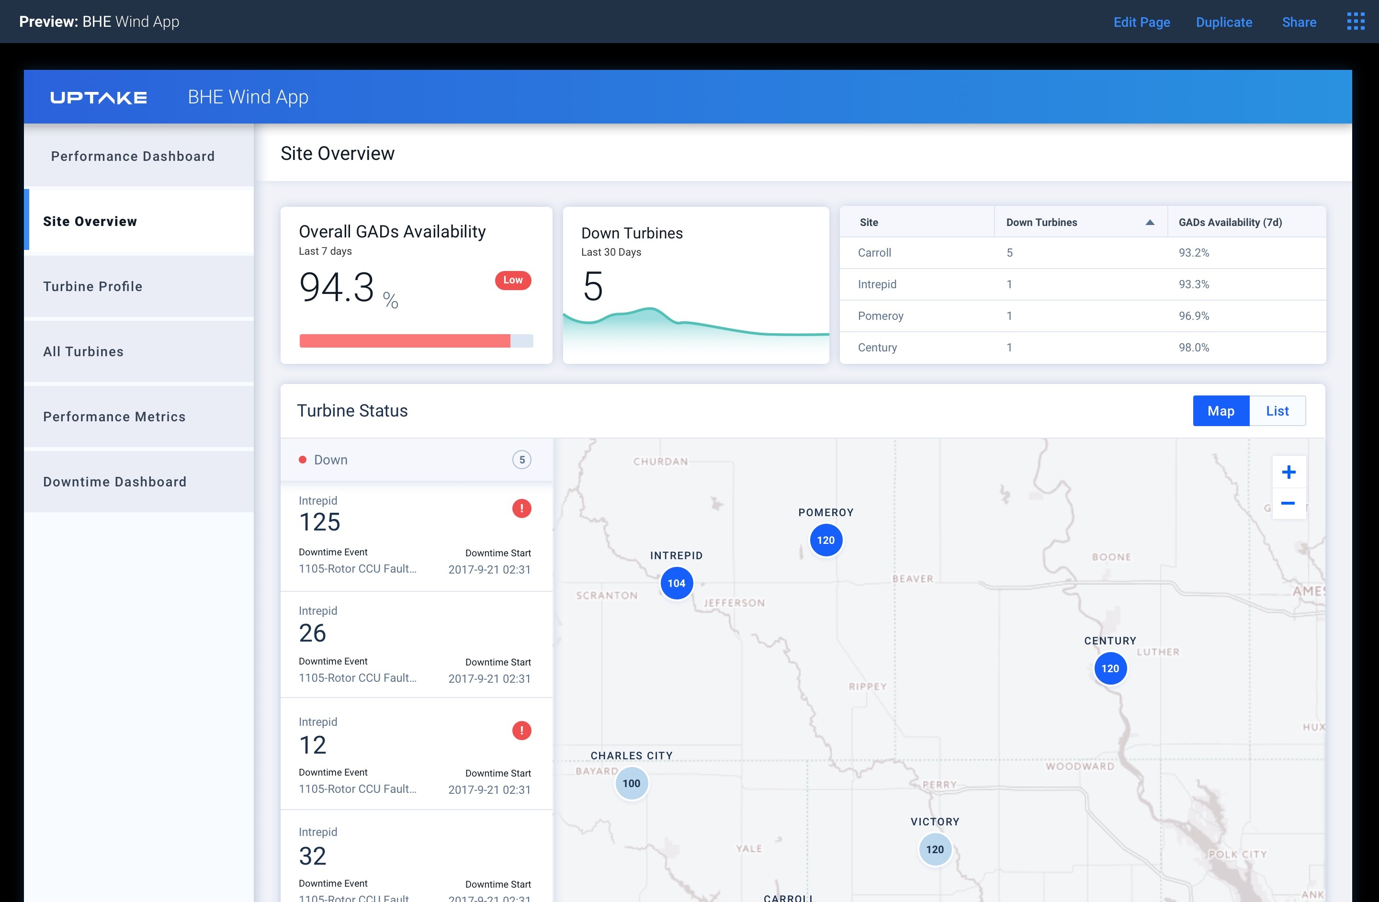This screenshot has height=902, width=1379.
Task: Select the Intrepid 104 map cluster marker
Action: tap(676, 583)
